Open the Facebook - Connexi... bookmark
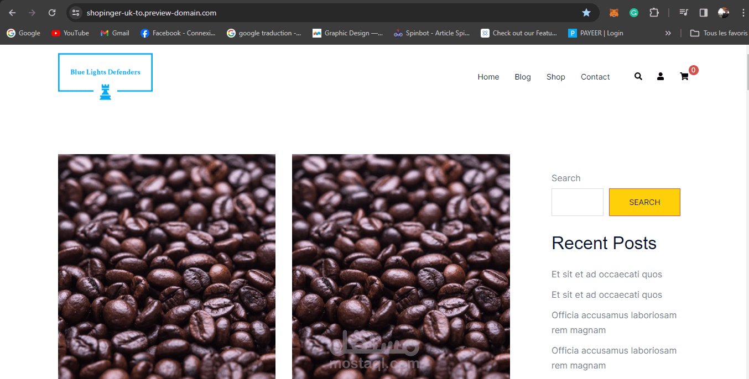Screen dimensions: 749x379 (178, 33)
